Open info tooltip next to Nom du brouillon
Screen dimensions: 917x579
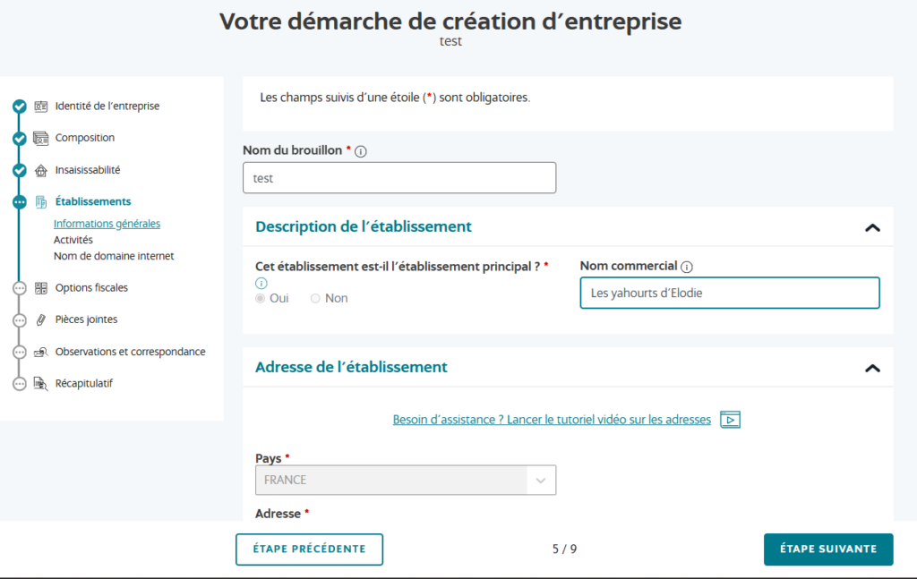(x=361, y=152)
